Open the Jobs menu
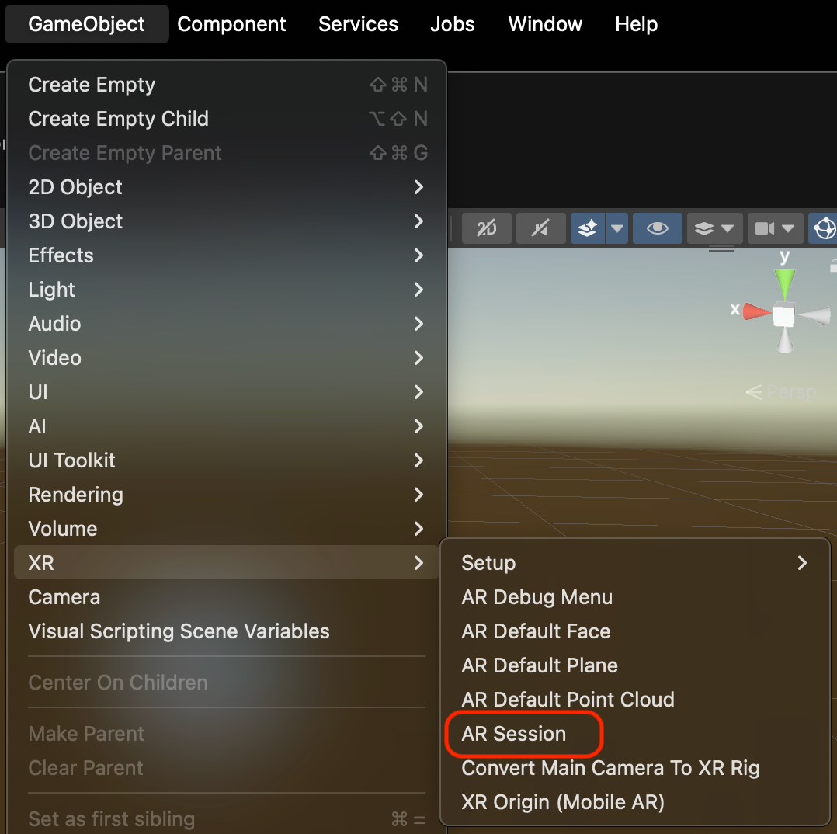 click(453, 24)
